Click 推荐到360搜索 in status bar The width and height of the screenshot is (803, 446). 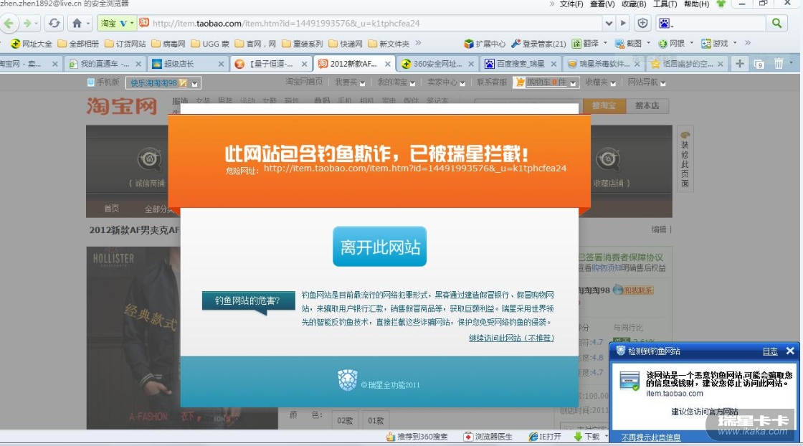pos(417,436)
